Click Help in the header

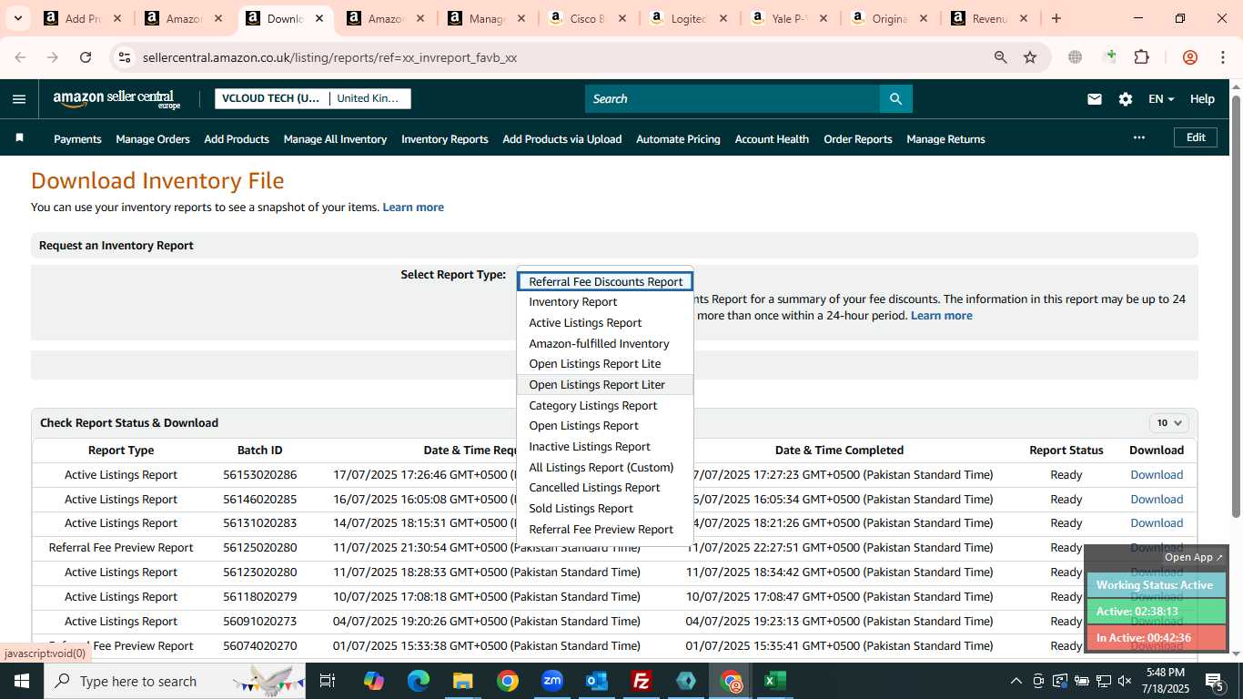(x=1202, y=99)
